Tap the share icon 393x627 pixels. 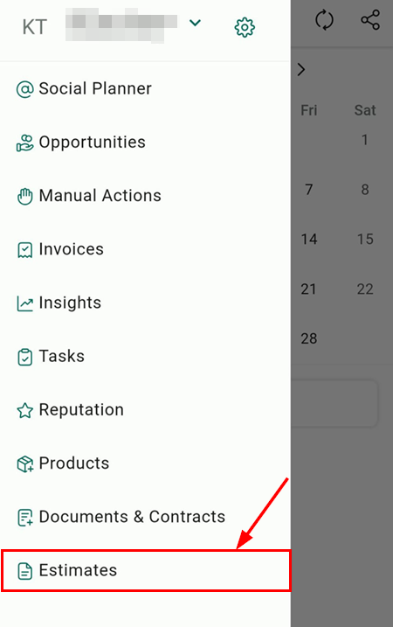coord(370,20)
